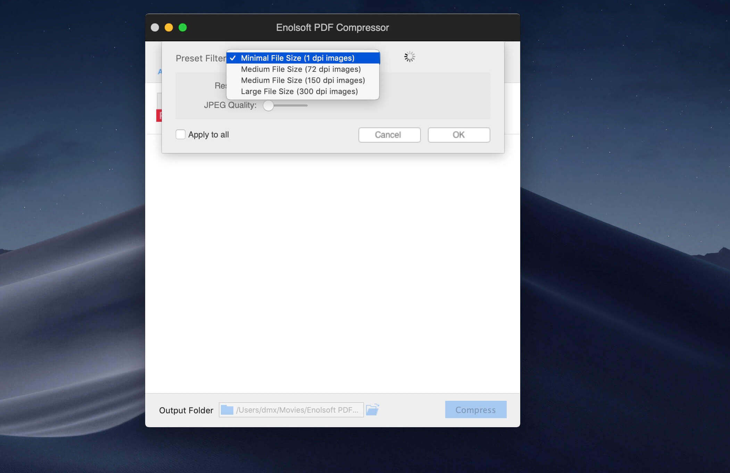Enable the Apply to all checkbox
The width and height of the screenshot is (730, 473).
click(x=181, y=134)
